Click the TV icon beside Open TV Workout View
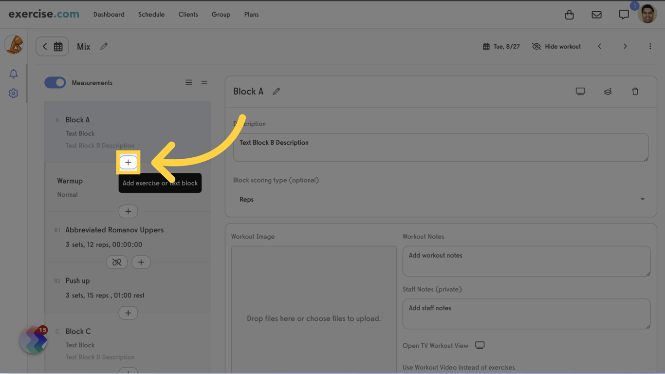665x374 pixels. pyautogui.click(x=480, y=345)
